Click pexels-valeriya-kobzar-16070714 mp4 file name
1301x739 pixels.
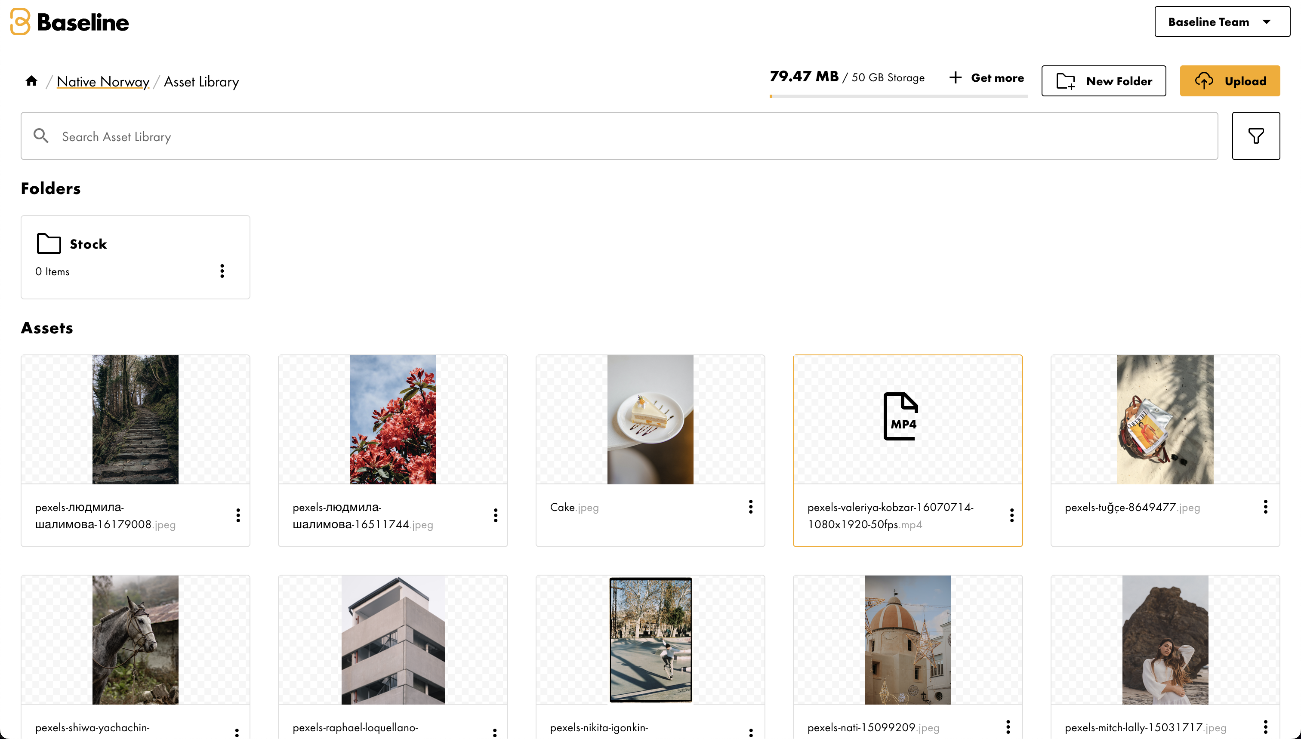[x=890, y=516]
